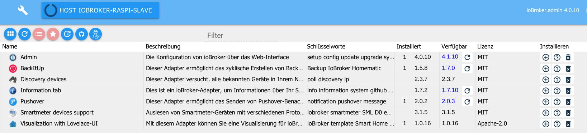Click the wrench settings icon
The height and width of the screenshot is (133, 587).
tap(23, 10)
